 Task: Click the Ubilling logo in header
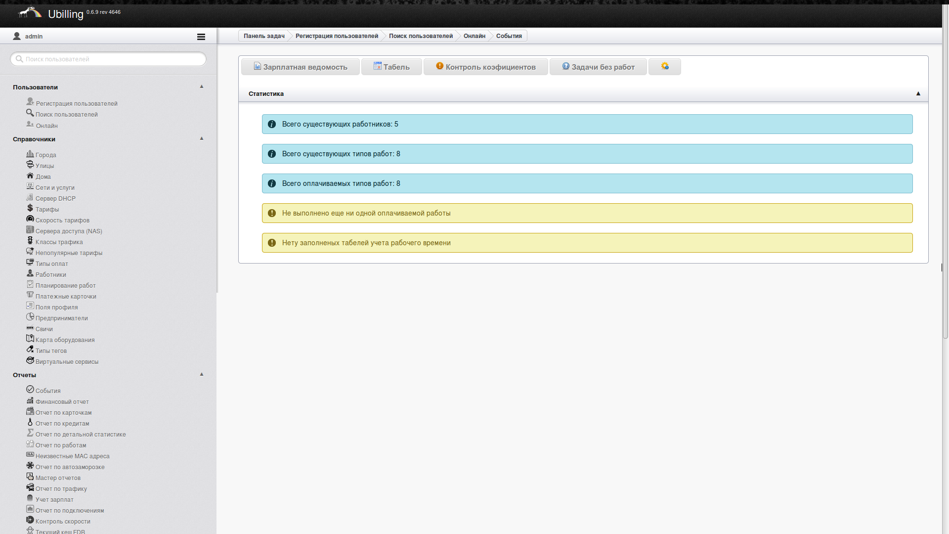click(30, 12)
